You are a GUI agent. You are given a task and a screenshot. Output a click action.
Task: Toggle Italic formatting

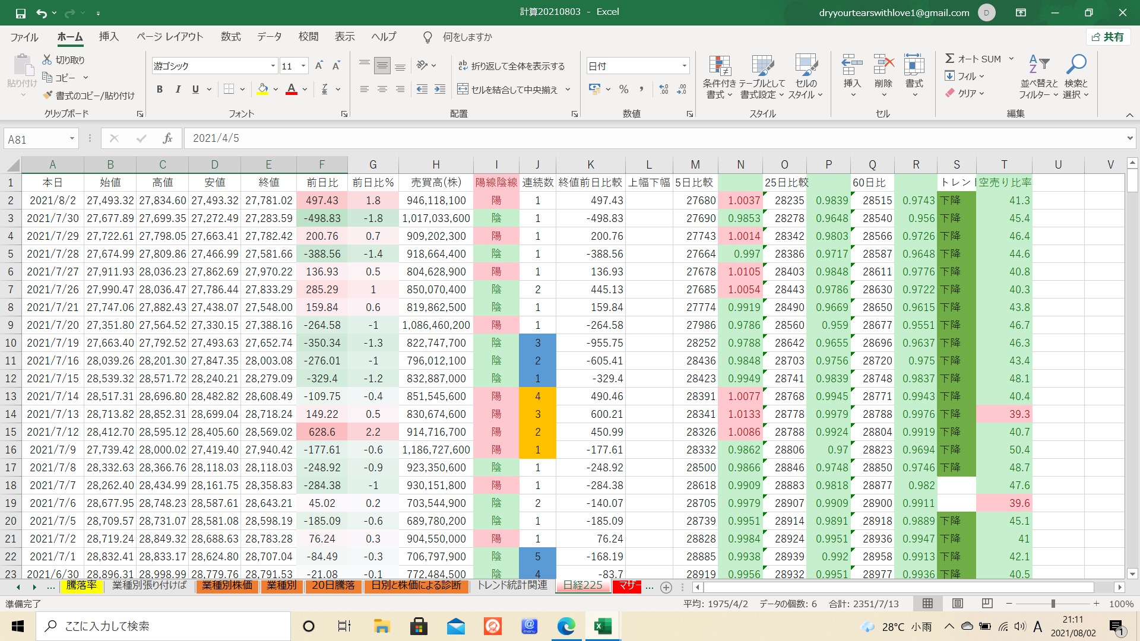pos(178,89)
